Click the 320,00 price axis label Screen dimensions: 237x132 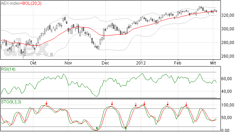[x=228, y=15]
